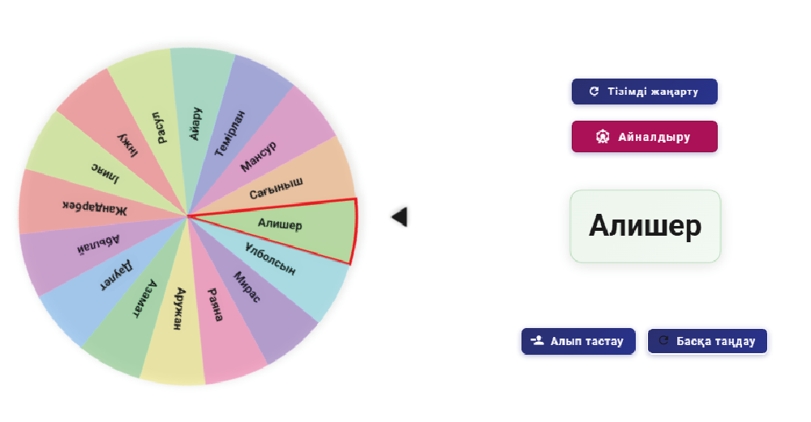This screenshot has width=811, height=422.
Task: Choose another with Басқа таңдау button
Action: coord(707,341)
